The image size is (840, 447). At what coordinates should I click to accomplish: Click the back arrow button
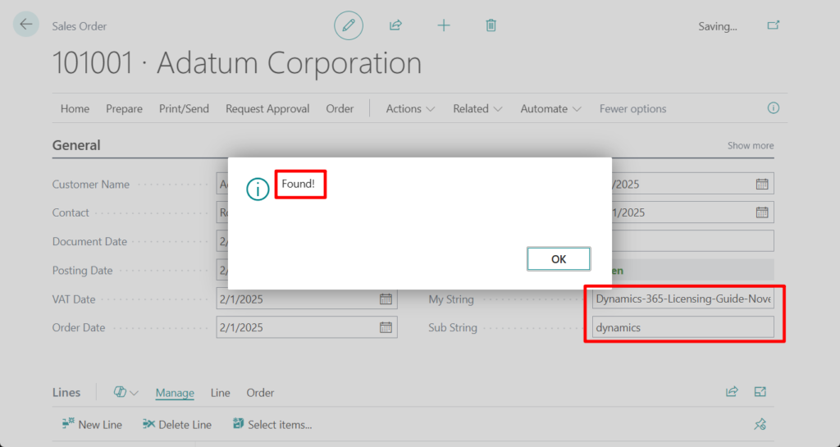(26, 25)
